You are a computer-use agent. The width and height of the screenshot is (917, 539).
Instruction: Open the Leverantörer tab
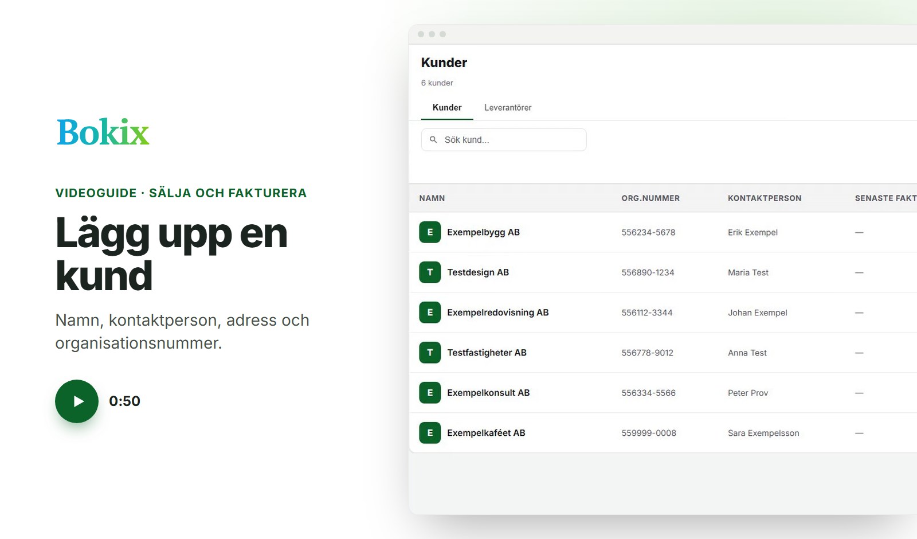click(508, 108)
